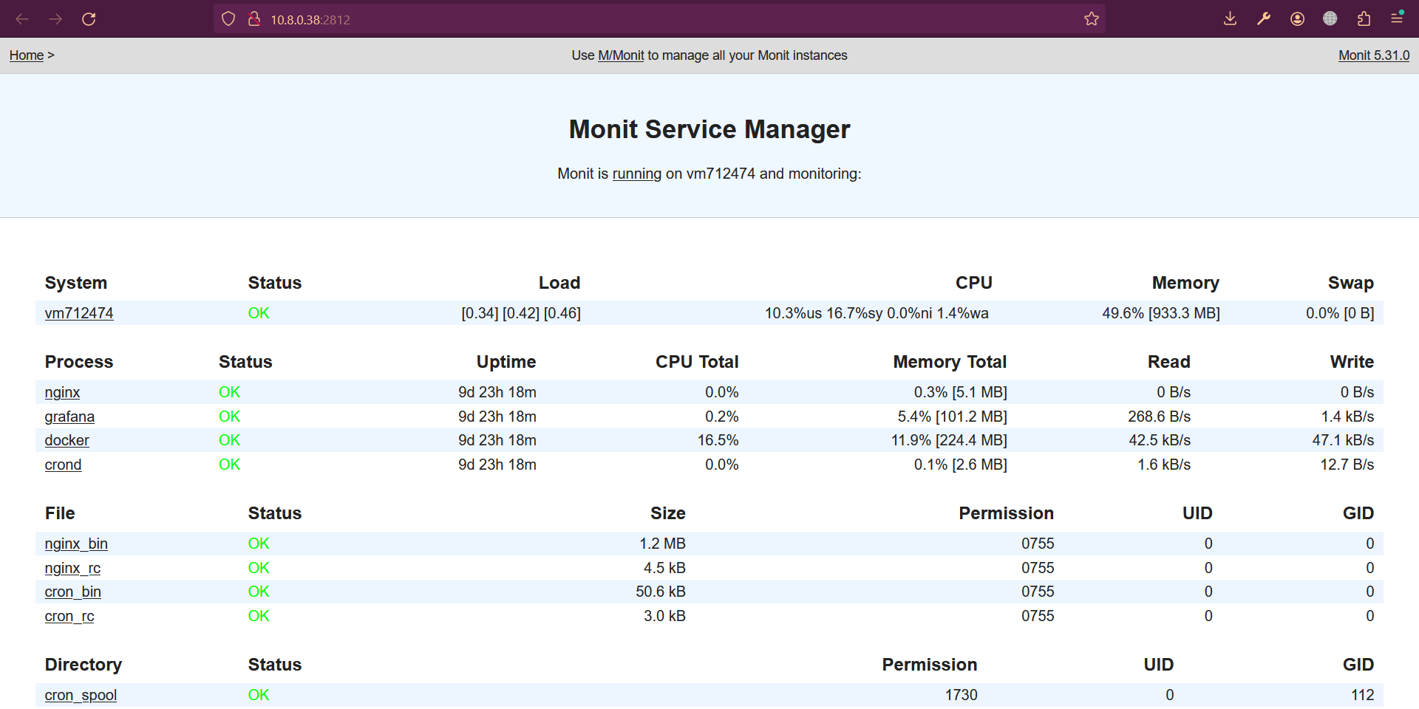
Task: Open the cron_rc file link
Action: coord(69,616)
